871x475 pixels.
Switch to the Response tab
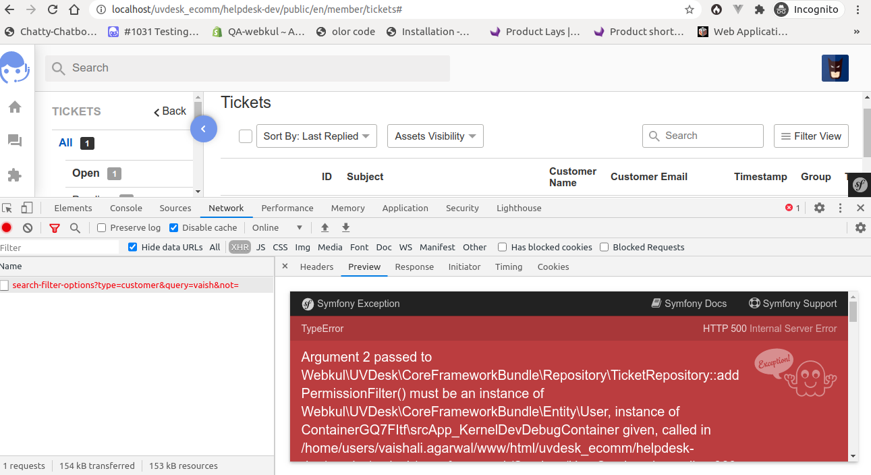tap(414, 267)
